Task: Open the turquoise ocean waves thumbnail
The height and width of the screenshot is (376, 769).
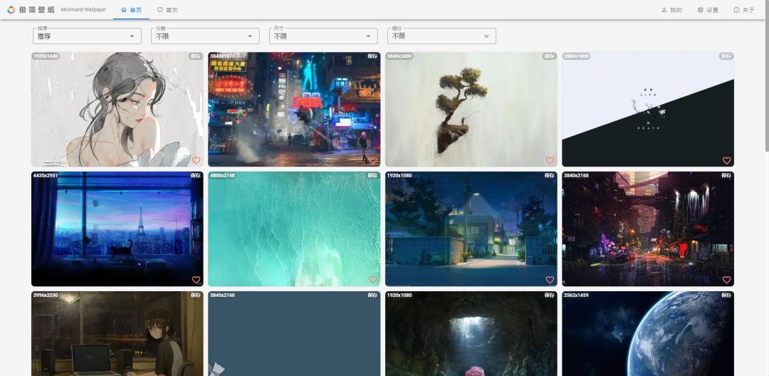Action: pyautogui.click(x=294, y=229)
